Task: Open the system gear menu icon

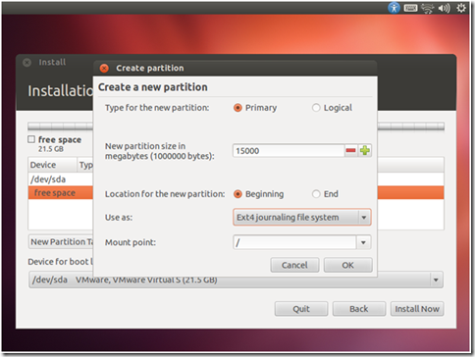Action: pos(461,8)
